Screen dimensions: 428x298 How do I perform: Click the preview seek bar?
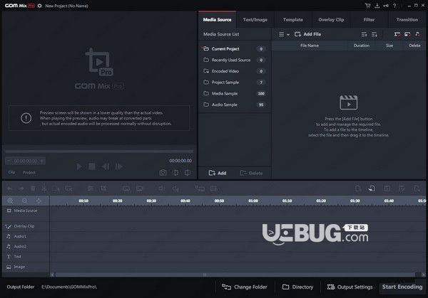(x=99, y=151)
